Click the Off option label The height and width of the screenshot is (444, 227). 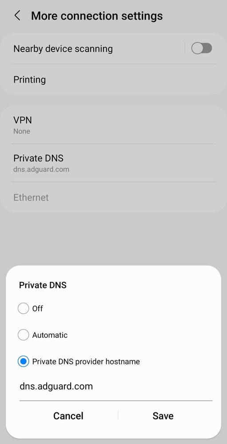[x=37, y=308]
